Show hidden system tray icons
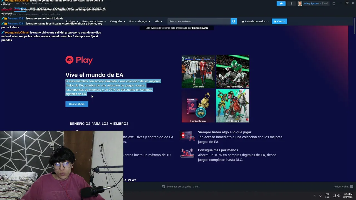This screenshot has height=200, width=356. pos(315,196)
